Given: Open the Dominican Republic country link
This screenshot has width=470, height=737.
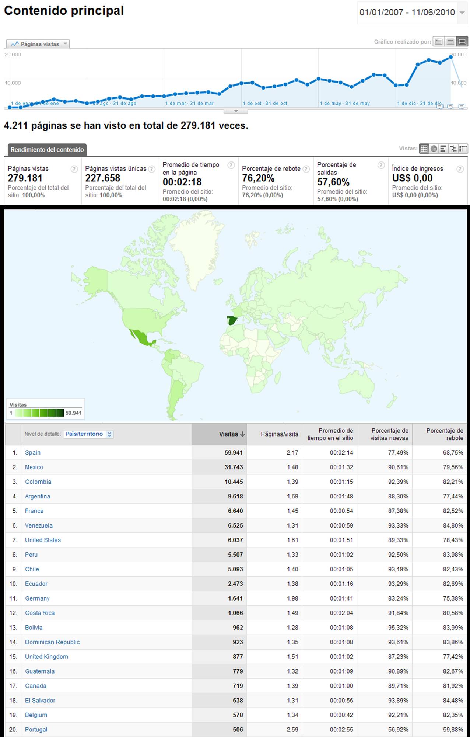Looking at the screenshot, I should [52, 642].
